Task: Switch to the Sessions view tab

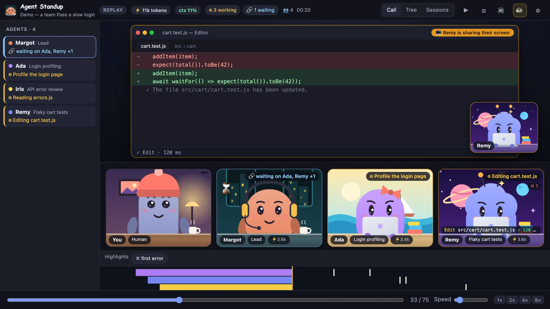Action: [437, 10]
